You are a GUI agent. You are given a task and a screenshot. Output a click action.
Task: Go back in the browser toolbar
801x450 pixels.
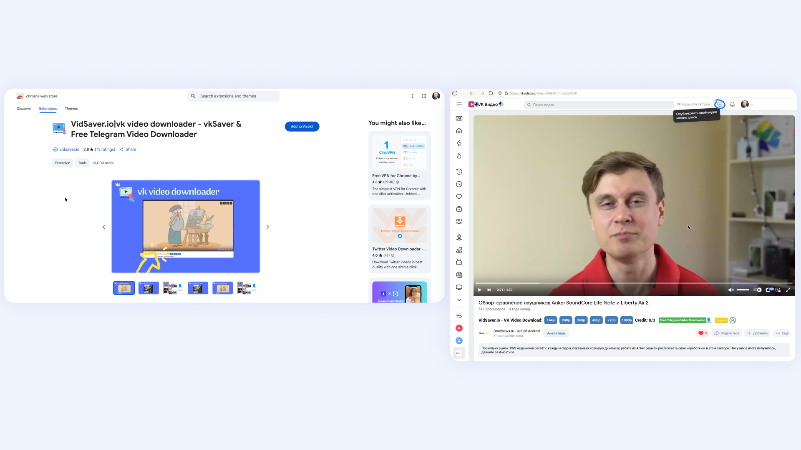(472, 93)
